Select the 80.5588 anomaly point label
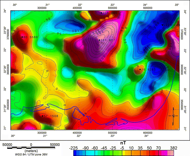The width and height of the screenshot is (190, 156). (31, 37)
